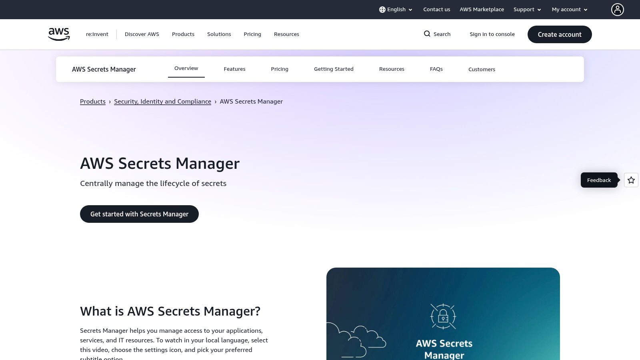Screen dimensions: 640x360
Task: Select the Customers tab
Action: click(482, 69)
